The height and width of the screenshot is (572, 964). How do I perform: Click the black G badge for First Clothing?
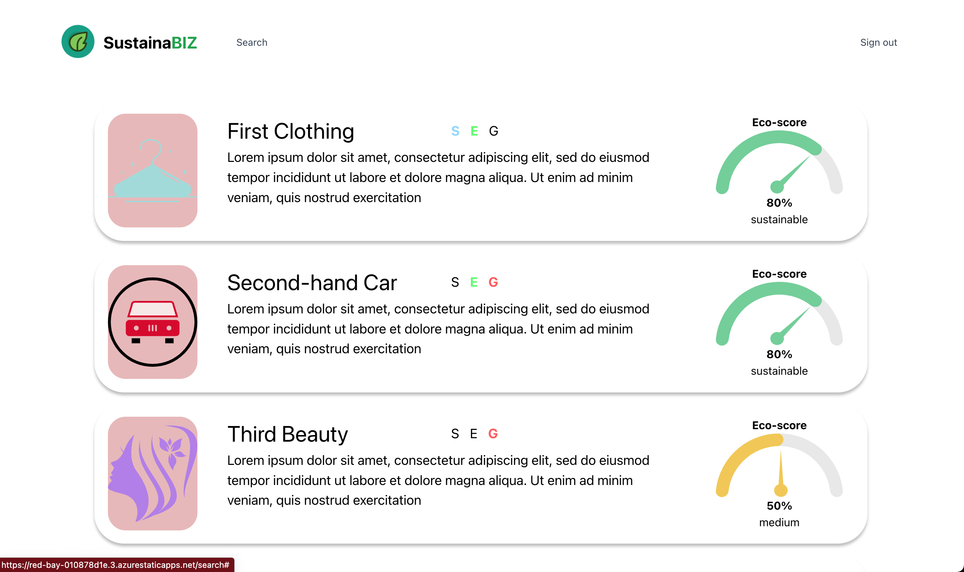click(x=493, y=131)
